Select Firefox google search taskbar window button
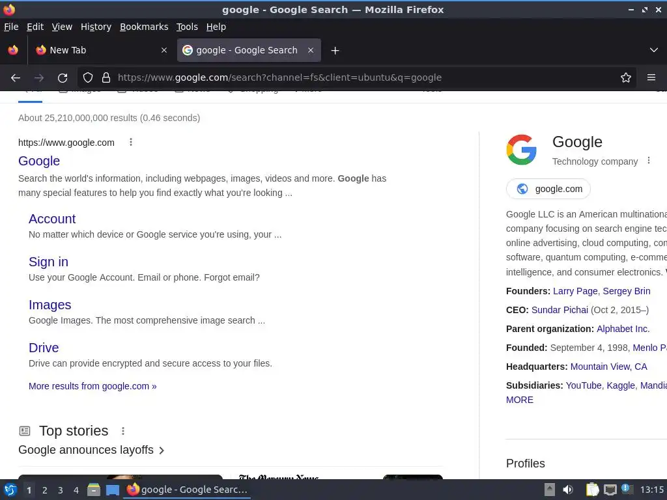Image resolution: width=667 pixels, height=500 pixels. tap(187, 490)
